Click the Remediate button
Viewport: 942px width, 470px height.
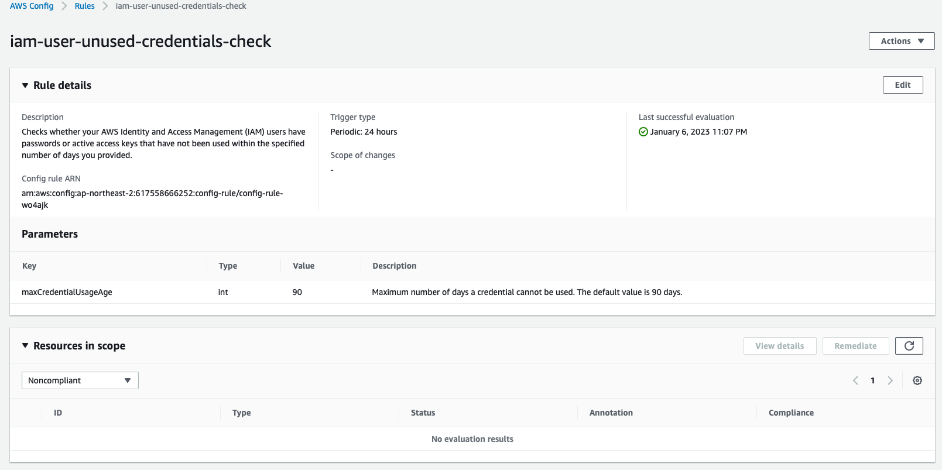855,346
